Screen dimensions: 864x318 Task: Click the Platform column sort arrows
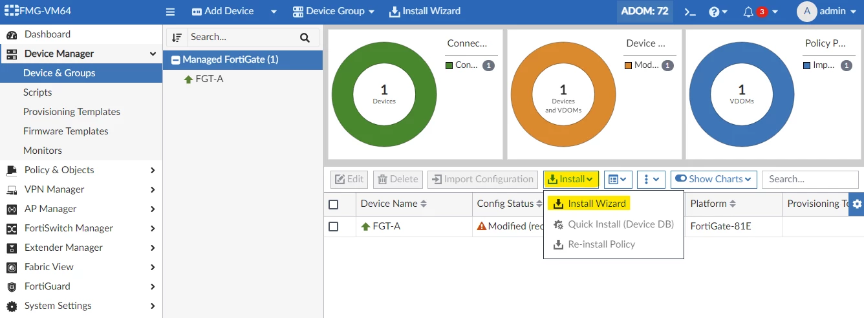(x=733, y=204)
